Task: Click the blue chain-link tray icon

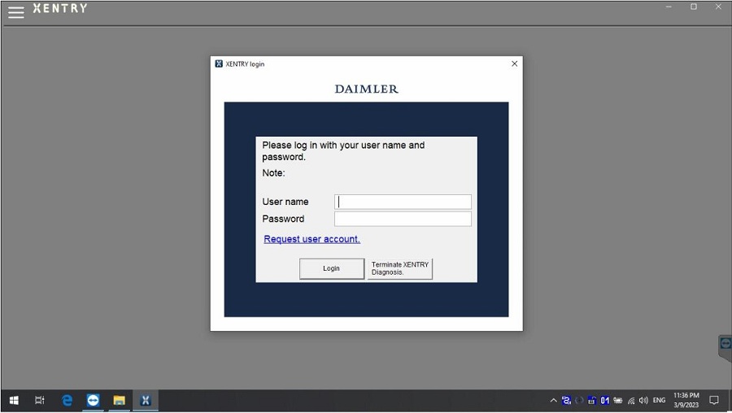Action: (x=566, y=401)
